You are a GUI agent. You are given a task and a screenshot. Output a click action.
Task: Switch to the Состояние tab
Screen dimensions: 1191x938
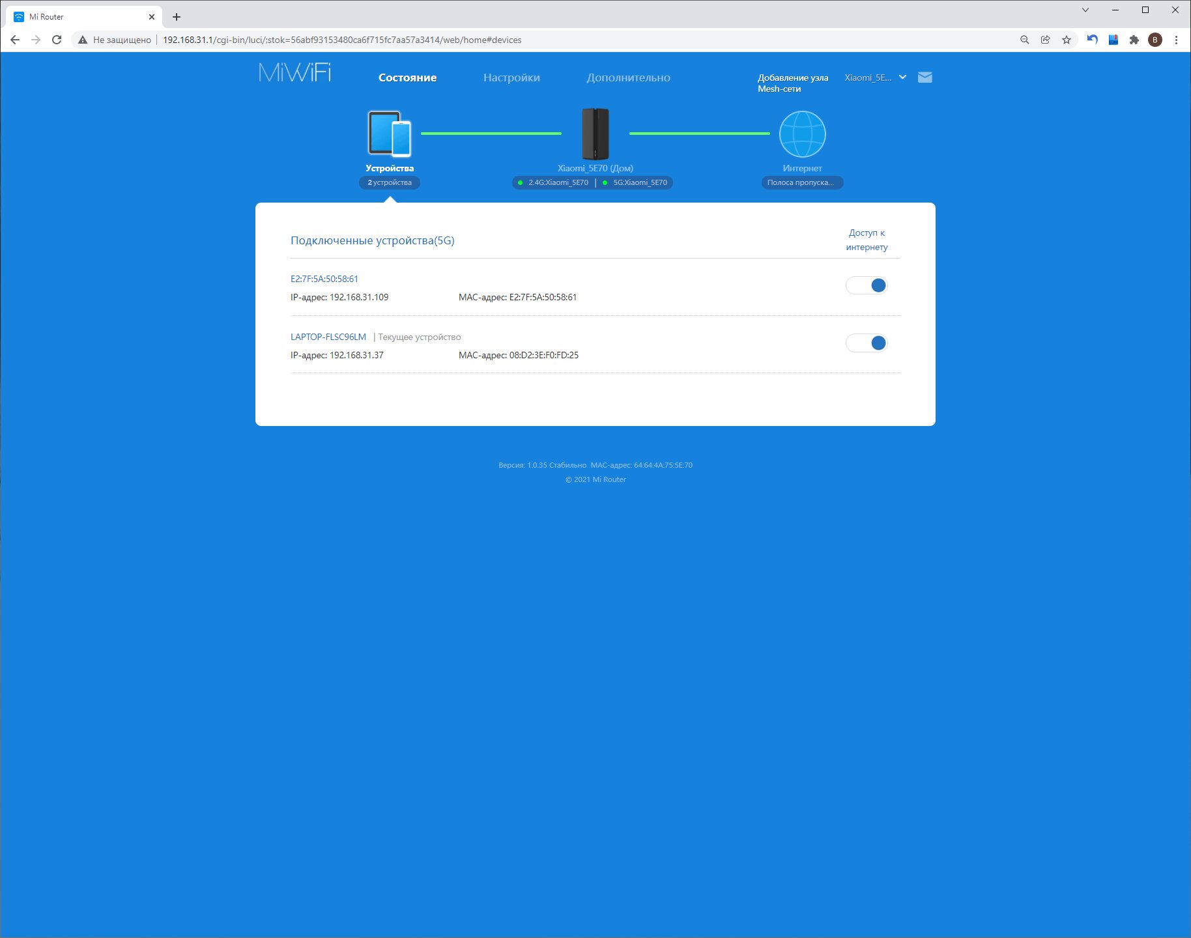tap(408, 78)
